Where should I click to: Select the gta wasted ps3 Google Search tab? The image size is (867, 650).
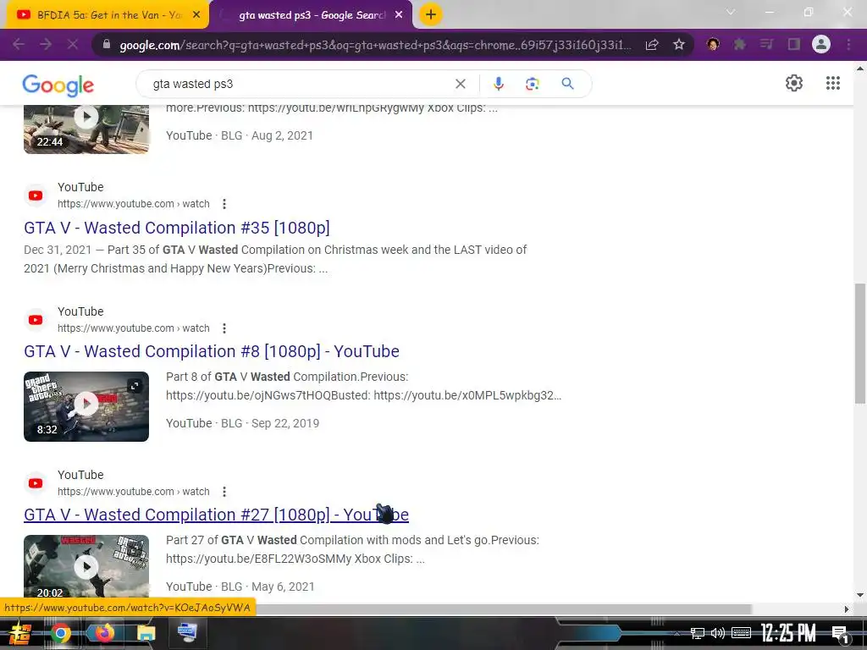point(312,15)
